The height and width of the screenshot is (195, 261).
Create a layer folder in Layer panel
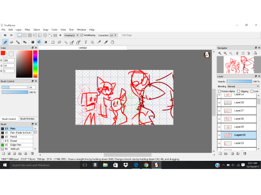[226, 154]
